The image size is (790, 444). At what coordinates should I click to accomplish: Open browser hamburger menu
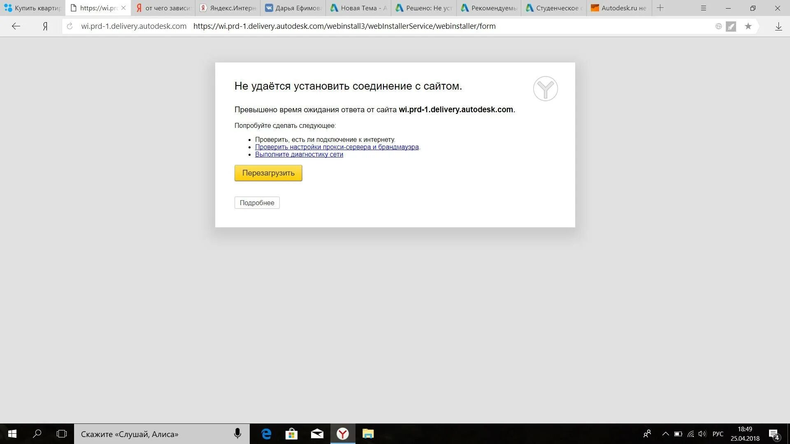coord(704,8)
